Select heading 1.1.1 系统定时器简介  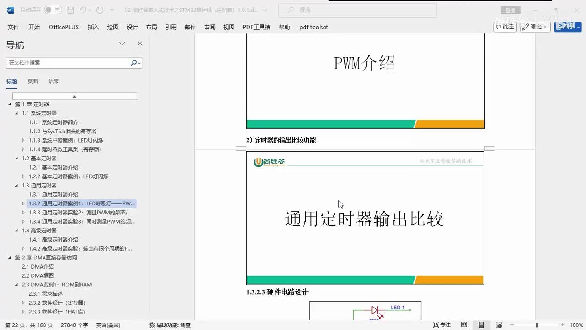[54, 122]
